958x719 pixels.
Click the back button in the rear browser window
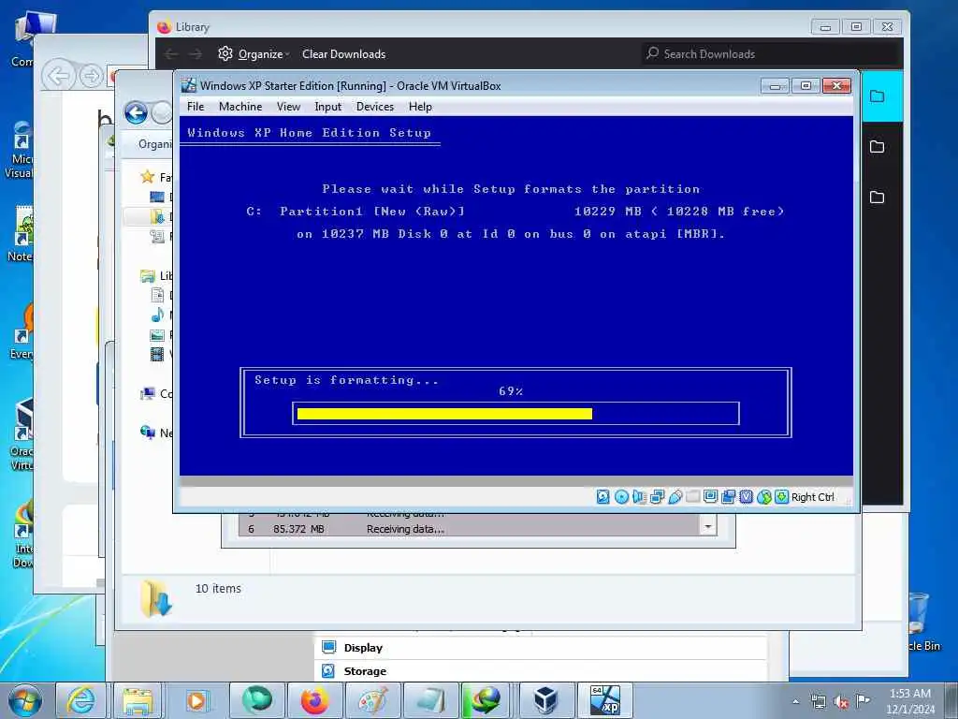[59, 77]
